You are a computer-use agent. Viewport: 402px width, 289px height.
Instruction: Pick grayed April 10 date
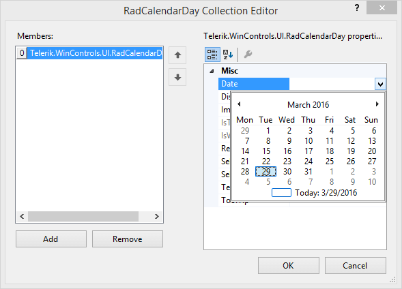click(372, 182)
